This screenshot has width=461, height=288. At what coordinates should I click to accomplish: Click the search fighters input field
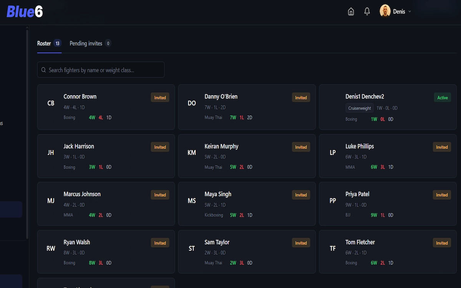click(101, 70)
